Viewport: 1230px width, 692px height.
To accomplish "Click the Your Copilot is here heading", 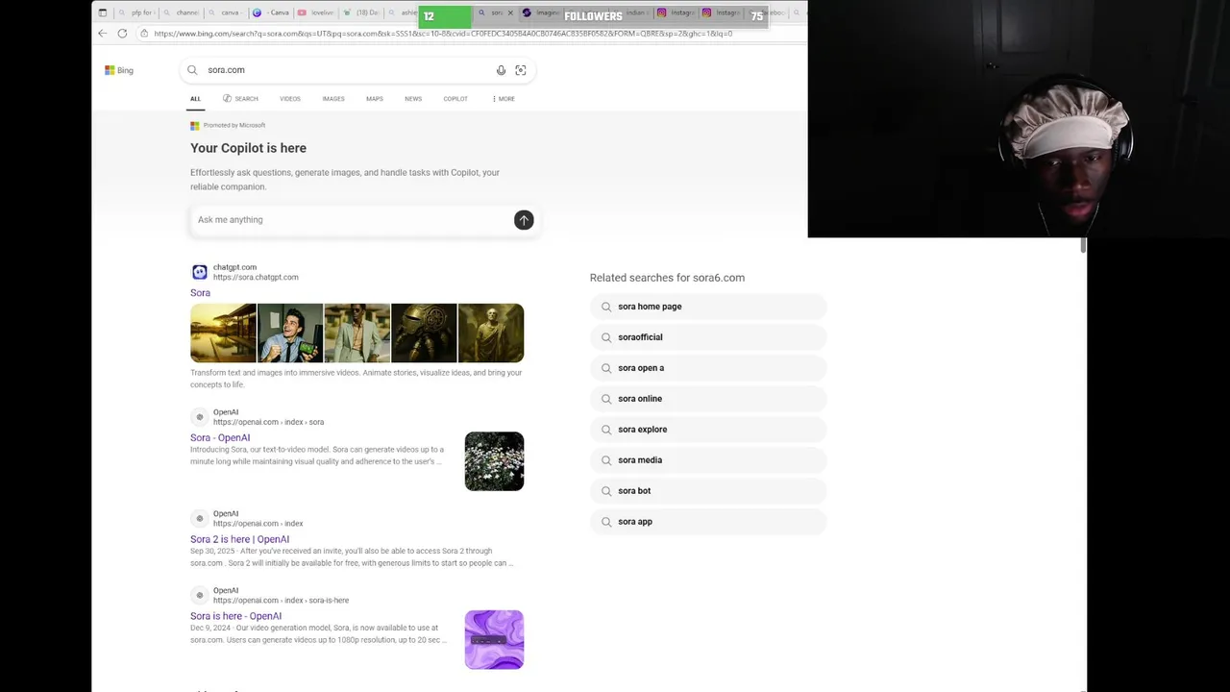I will pyautogui.click(x=248, y=148).
